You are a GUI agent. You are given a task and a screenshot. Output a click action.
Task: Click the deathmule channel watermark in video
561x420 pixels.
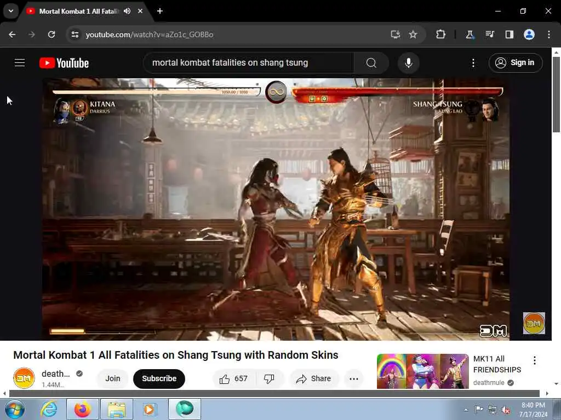coord(534,323)
